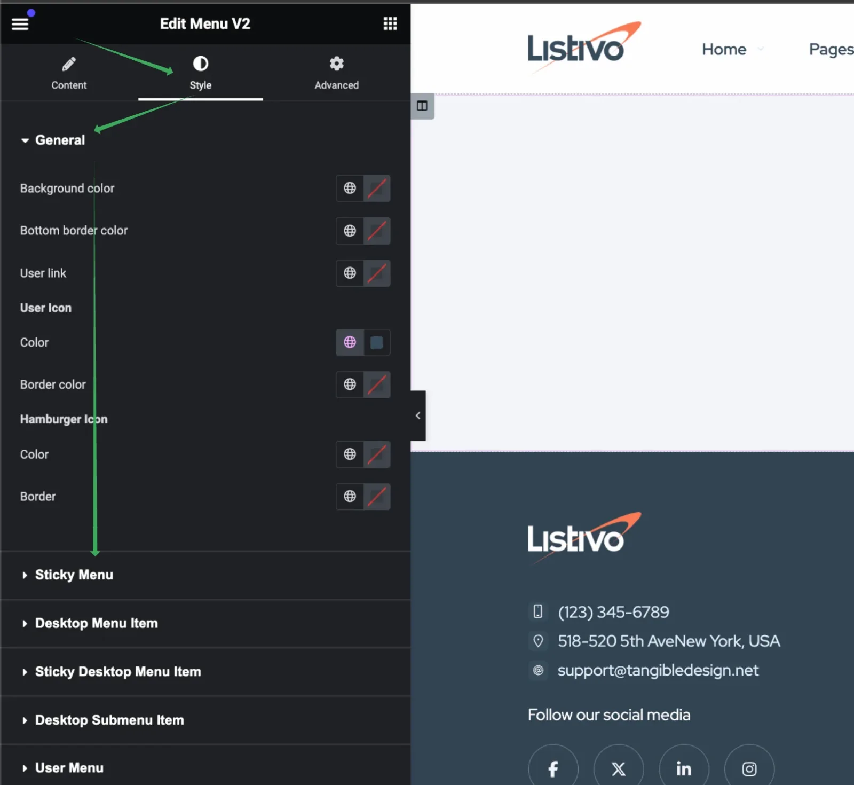Expand the Desktop Menu Item section
The width and height of the screenshot is (854, 785).
[x=205, y=623]
